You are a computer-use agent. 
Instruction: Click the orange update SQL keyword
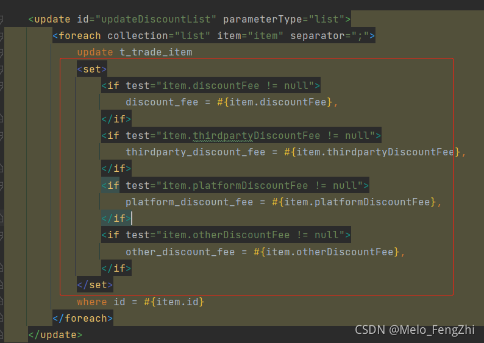[x=95, y=52]
